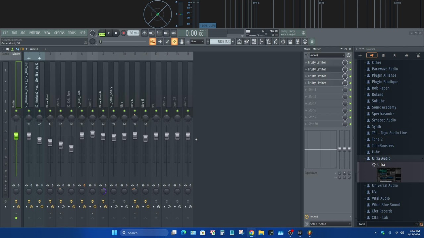424x238 pixels.
Task: Open the Browser view toolbar icon
Action: click(x=268, y=42)
